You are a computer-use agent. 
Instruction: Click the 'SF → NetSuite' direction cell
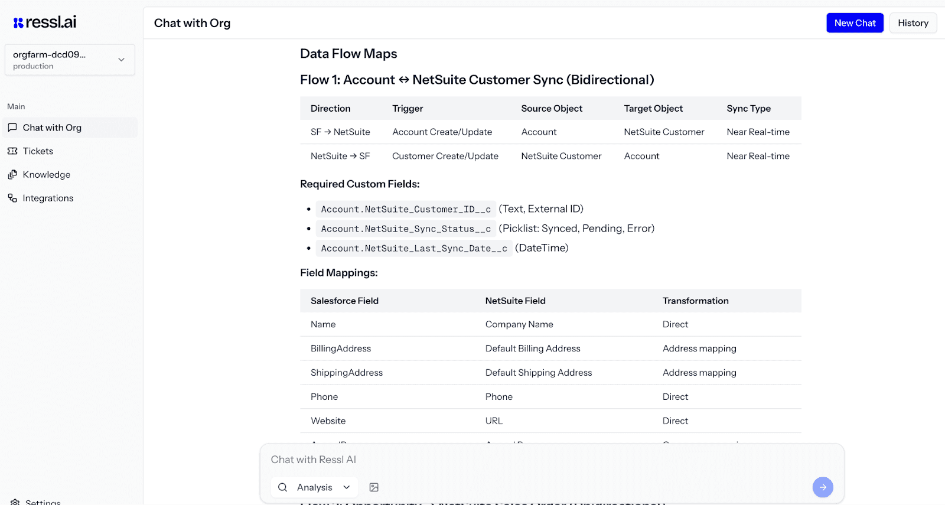pos(340,132)
